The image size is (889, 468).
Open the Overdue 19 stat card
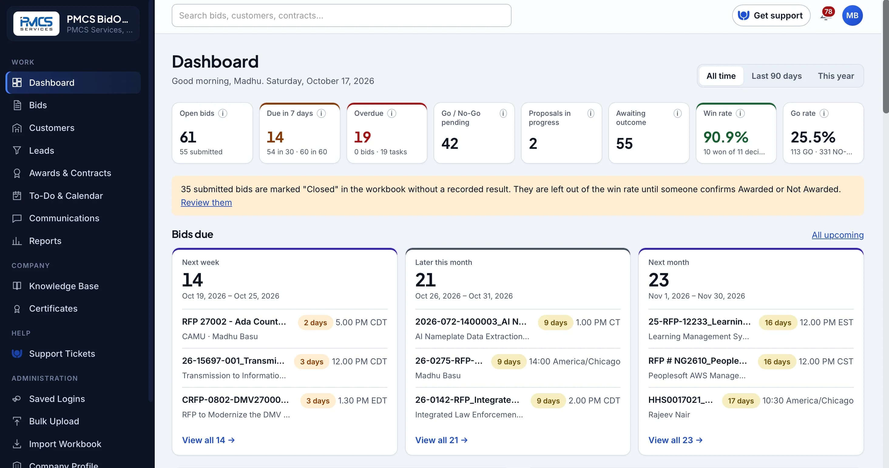pyautogui.click(x=387, y=133)
